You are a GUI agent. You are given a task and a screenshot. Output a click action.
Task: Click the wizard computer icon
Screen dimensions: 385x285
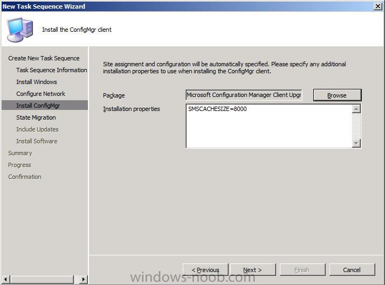[x=19, y=30]
